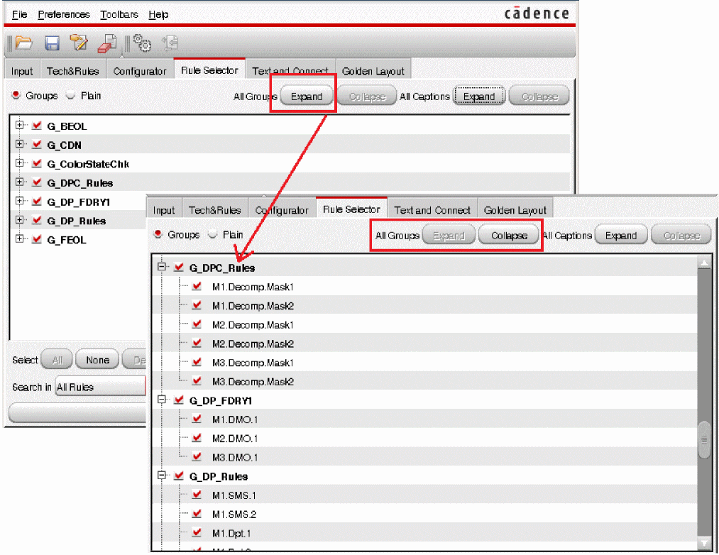This screenshot has width=719, height=555.
Task: Select Groups radio button in back window
Action: [x=16, y=95]
